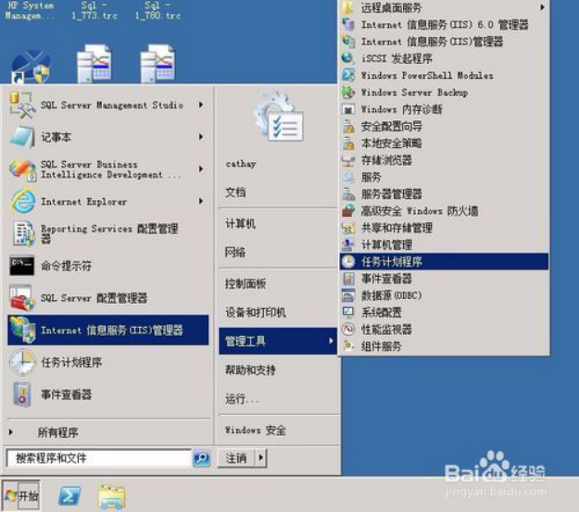Click the 开始 start button
Image resolution: width=579 pixels, height=512 pixels.
(21, 496)
